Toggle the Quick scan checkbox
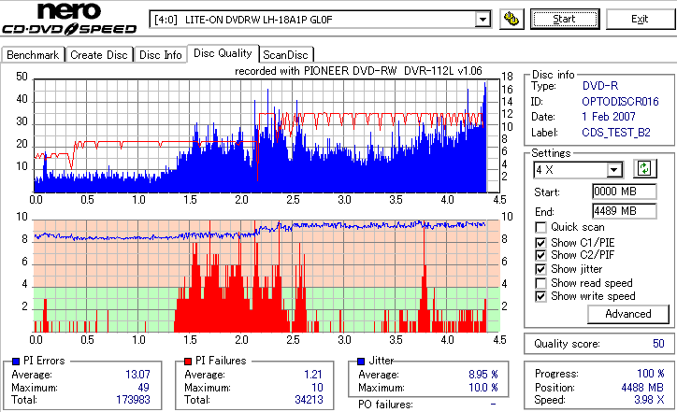This screenshot has width=677, height=412. pos(540,227)
